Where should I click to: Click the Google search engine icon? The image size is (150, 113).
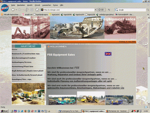click(116, 10)
